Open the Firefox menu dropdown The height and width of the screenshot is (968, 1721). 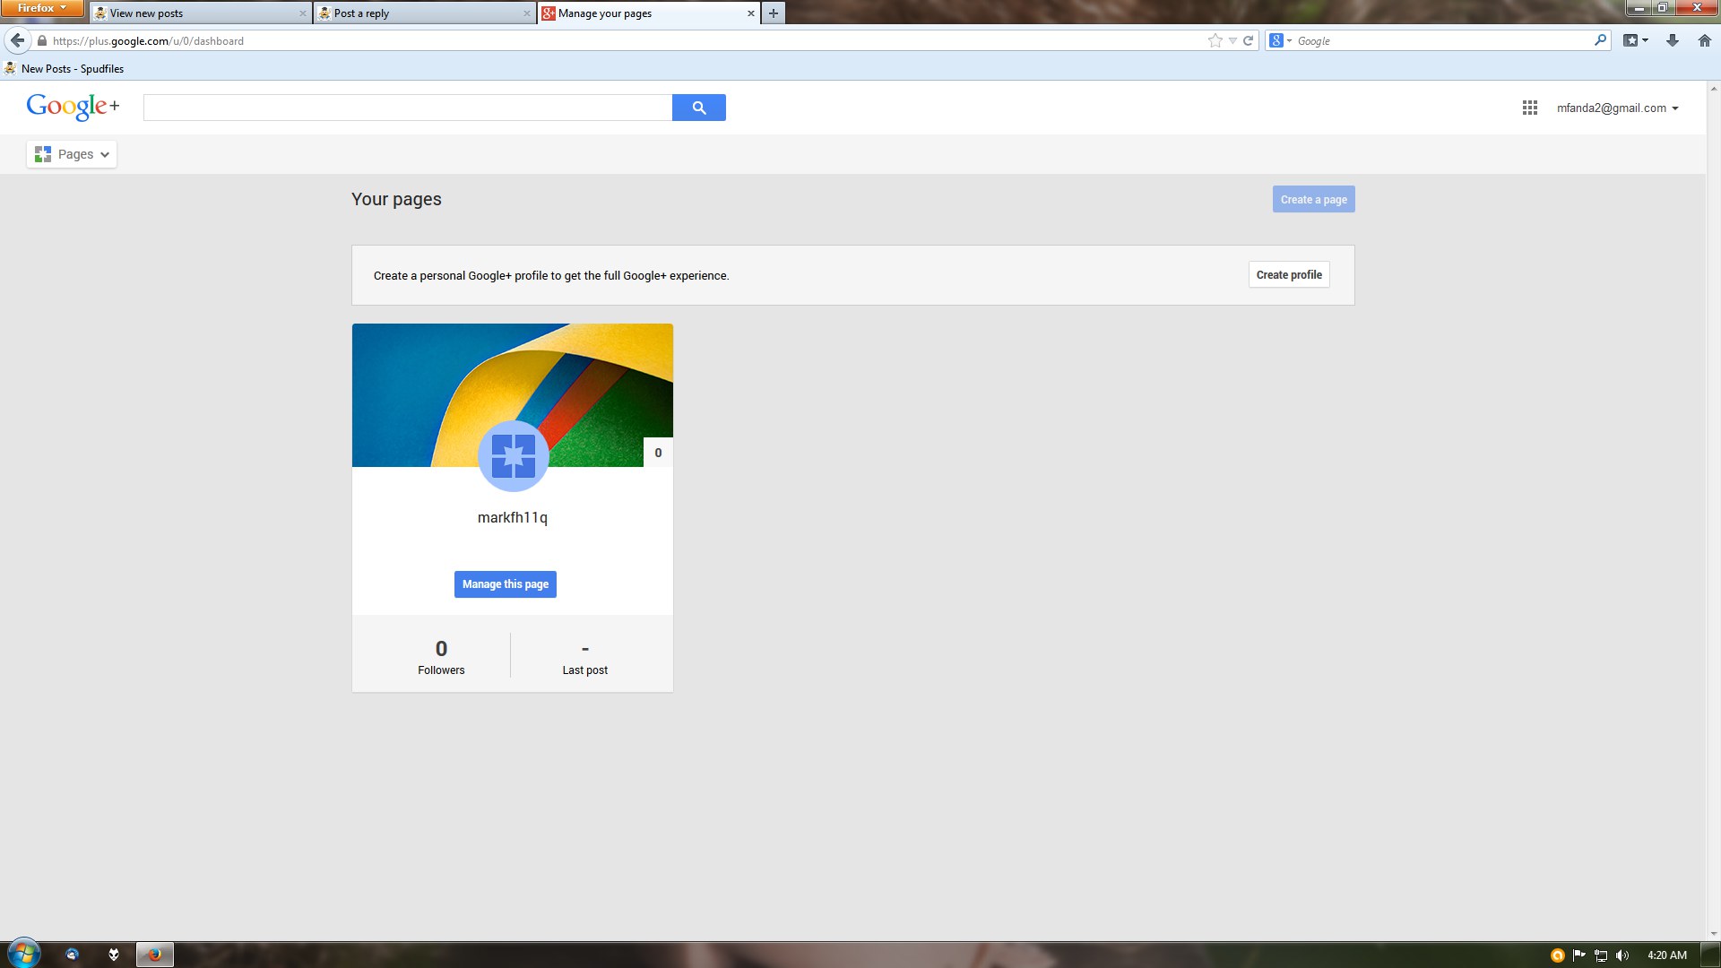pos(42,8)
